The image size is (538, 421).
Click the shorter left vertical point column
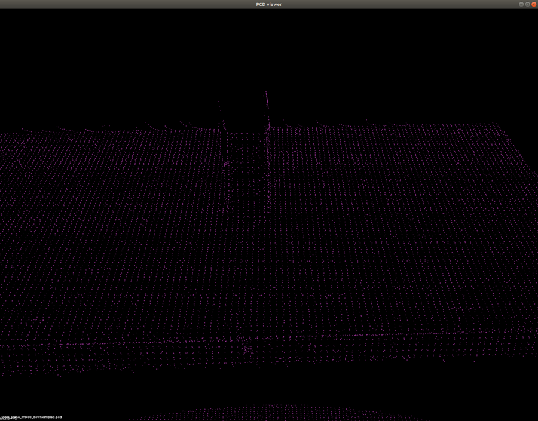coord(224,128)
